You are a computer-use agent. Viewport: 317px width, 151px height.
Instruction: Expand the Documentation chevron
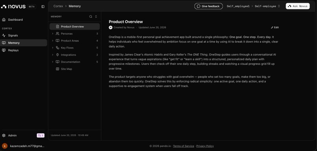pyautogui.click(x=53, y=62)
